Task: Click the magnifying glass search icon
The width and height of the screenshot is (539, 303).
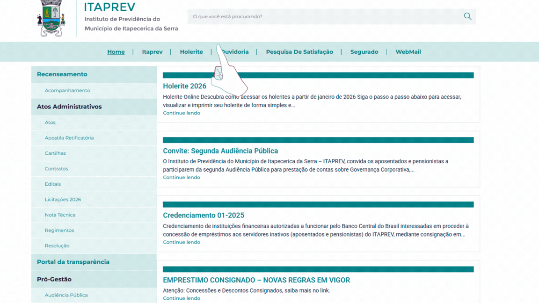Action: coord(467,16)
